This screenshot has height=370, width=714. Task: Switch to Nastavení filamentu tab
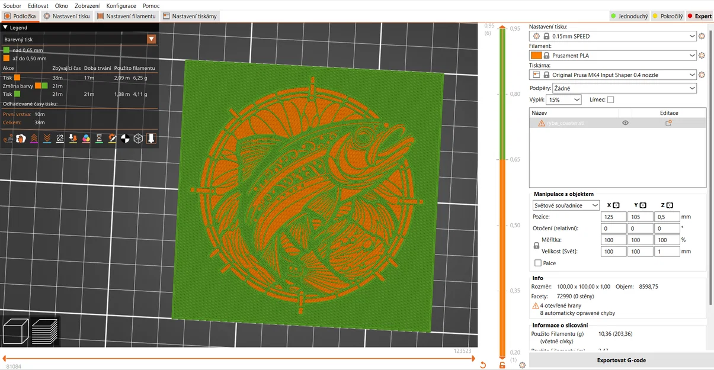(x=126, y=16)
